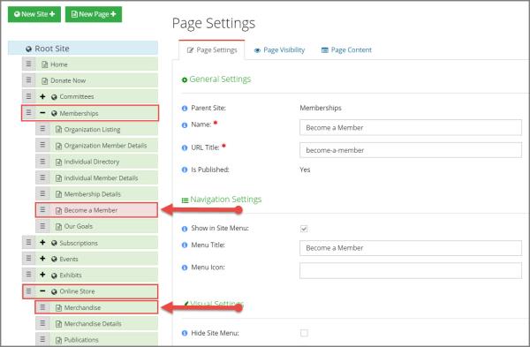530x347 pixels.
Task: Open the Page Content tab
Action: pyautogui.click(x=346, y=50)
